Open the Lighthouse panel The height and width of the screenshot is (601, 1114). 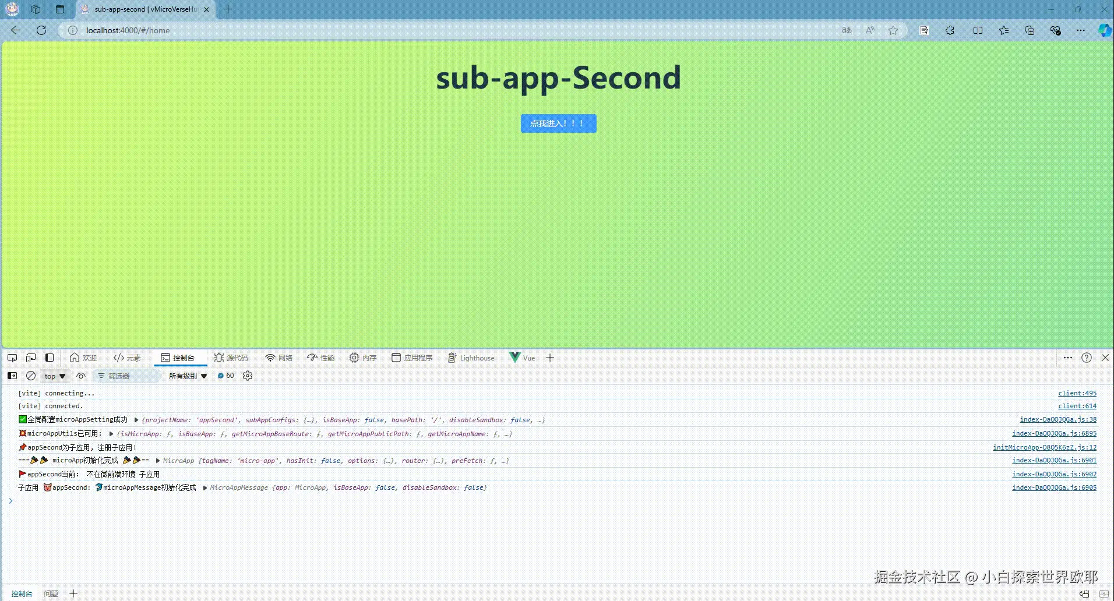coord(471,357)
